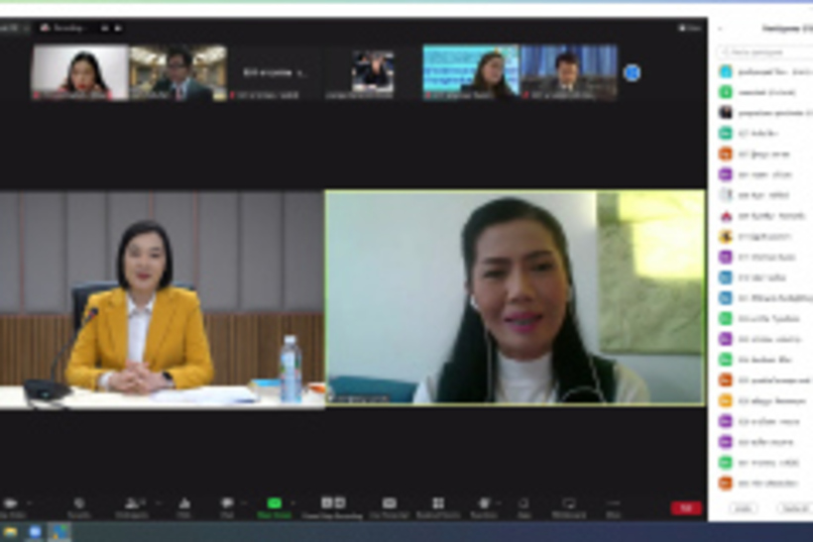Open Breakout Rooms from the toolbar

tap(438, 507)
